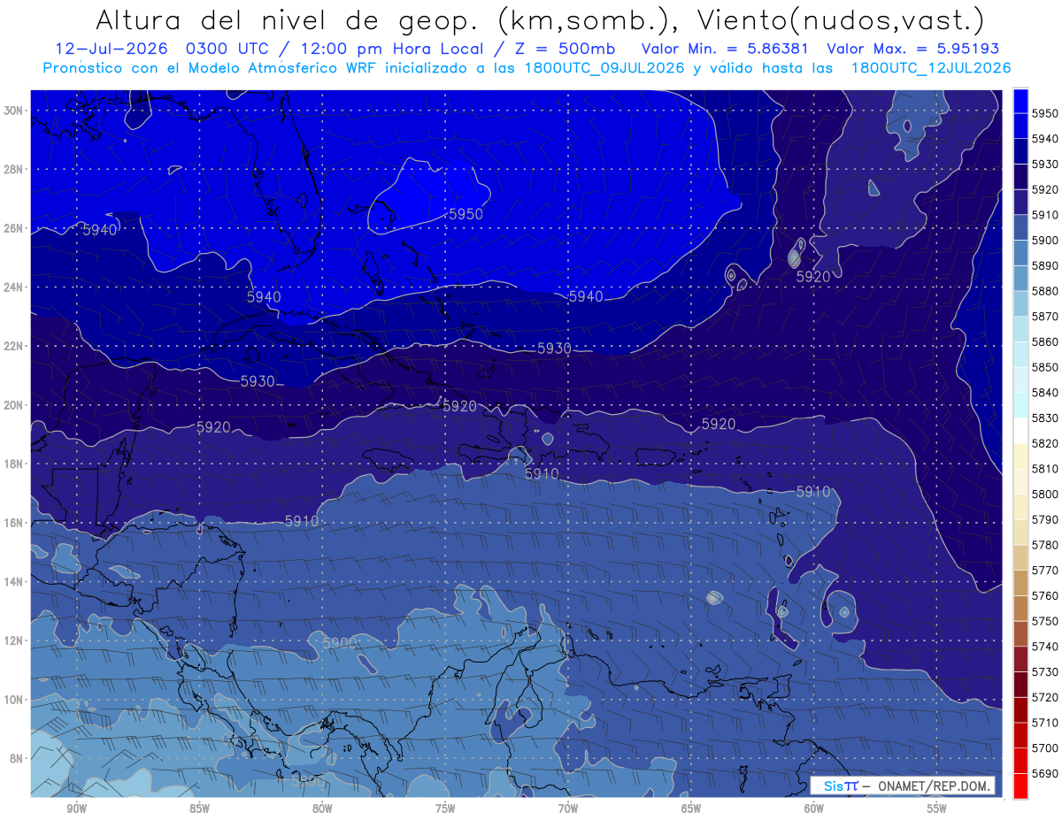Click the 14N latitude axis label

(x=15, y=582)
